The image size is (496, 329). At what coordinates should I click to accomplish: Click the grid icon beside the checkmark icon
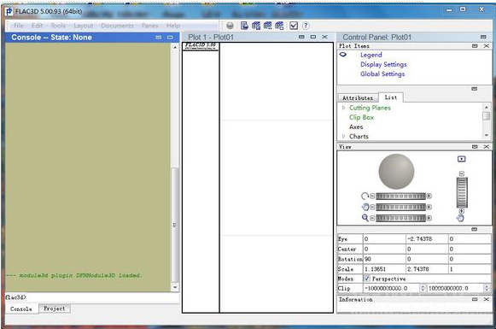click(279, 26)
